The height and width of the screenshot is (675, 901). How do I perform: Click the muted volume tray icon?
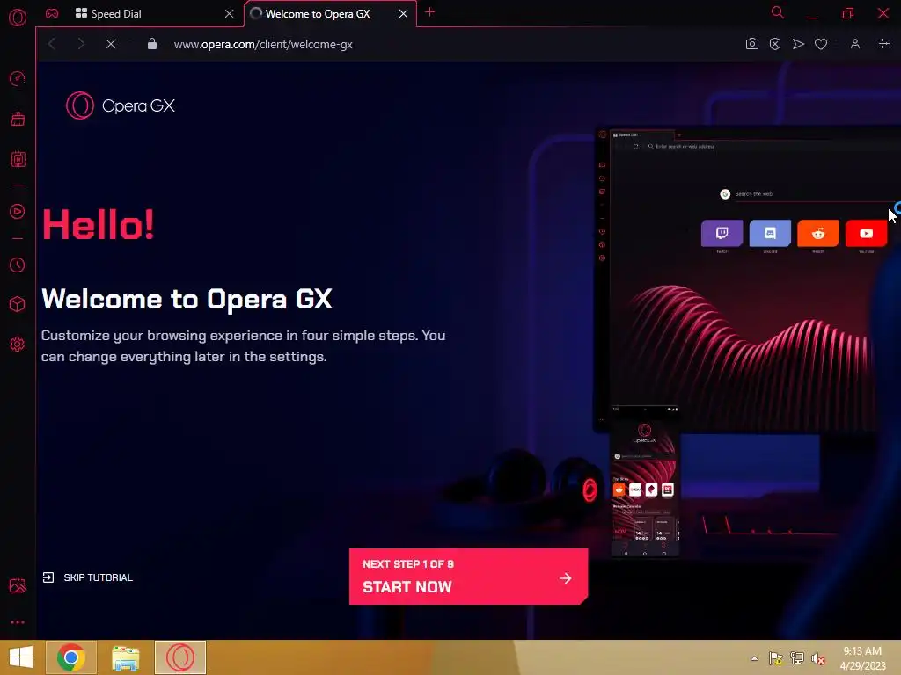click(x=818, y=658)
